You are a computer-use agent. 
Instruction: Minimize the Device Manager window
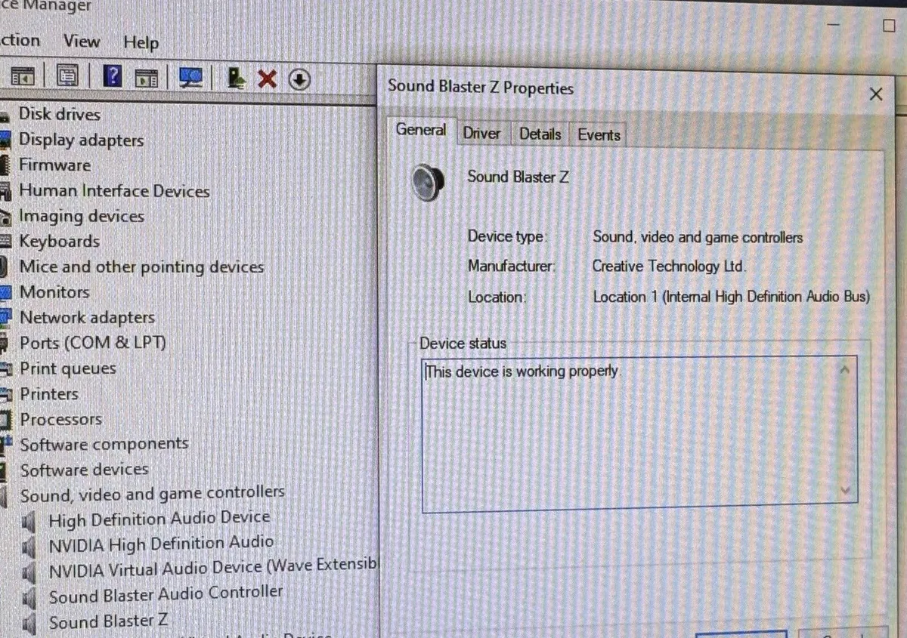pyautogui.click(x=834, y=25)
